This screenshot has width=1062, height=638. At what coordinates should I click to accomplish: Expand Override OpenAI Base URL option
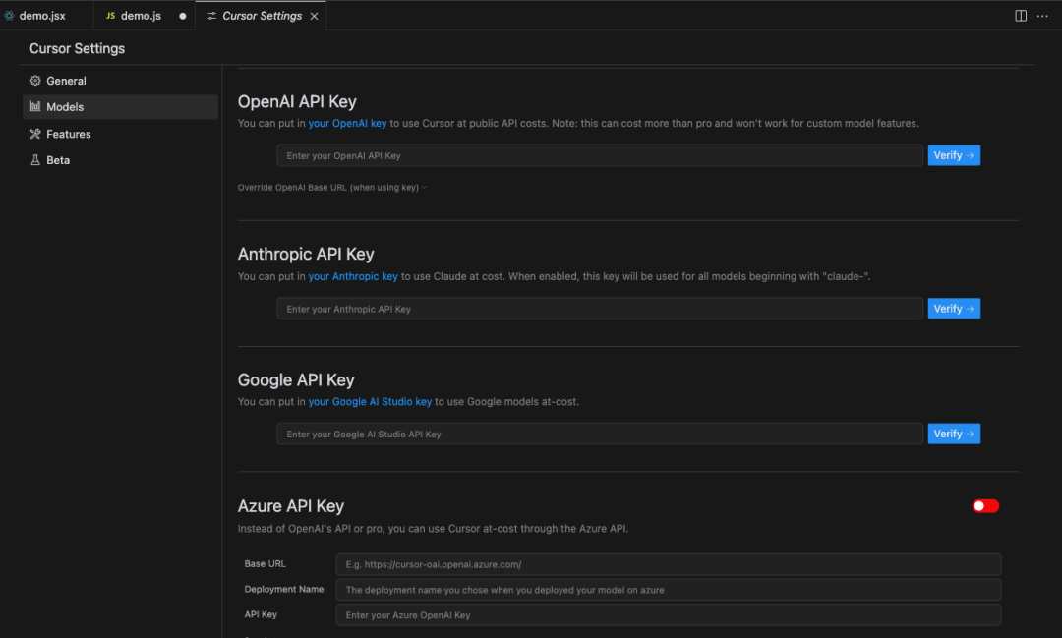pyautogui.click(x=332, y=188)
